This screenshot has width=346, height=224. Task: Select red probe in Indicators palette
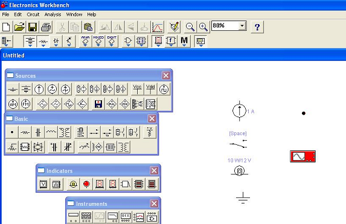point(86,184)
